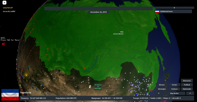Go to previous map modes page

coord(159,93)
